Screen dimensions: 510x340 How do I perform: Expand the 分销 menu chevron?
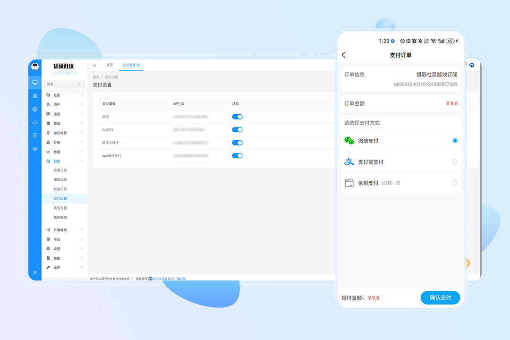click(82, 142)
